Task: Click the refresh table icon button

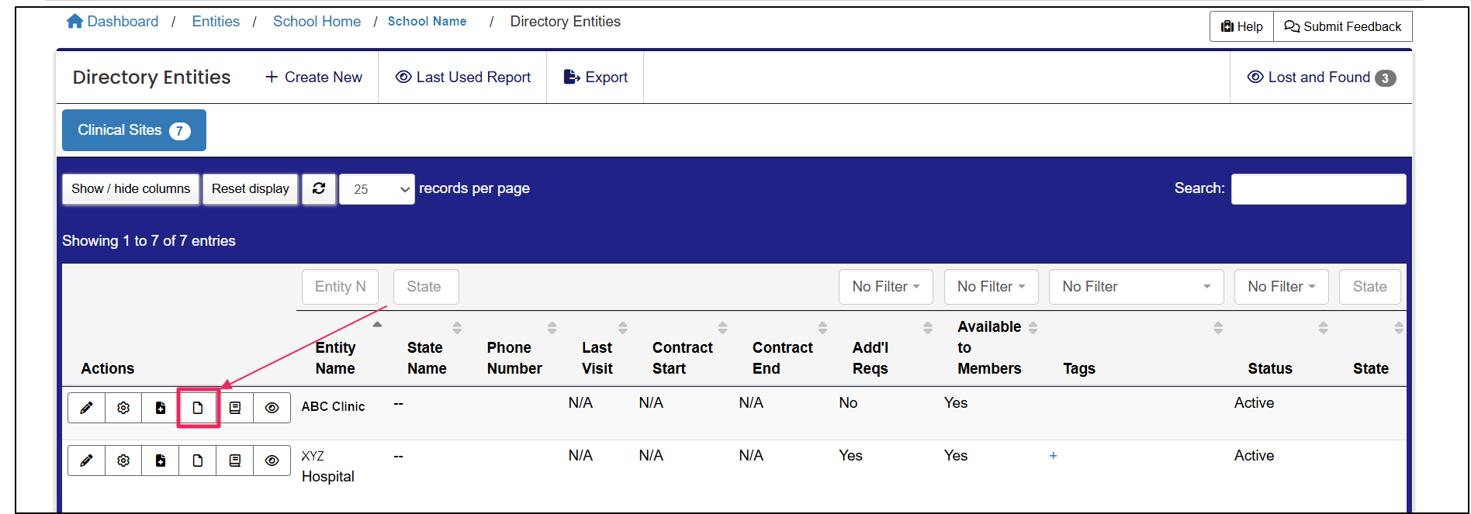Action: [319, 188]
